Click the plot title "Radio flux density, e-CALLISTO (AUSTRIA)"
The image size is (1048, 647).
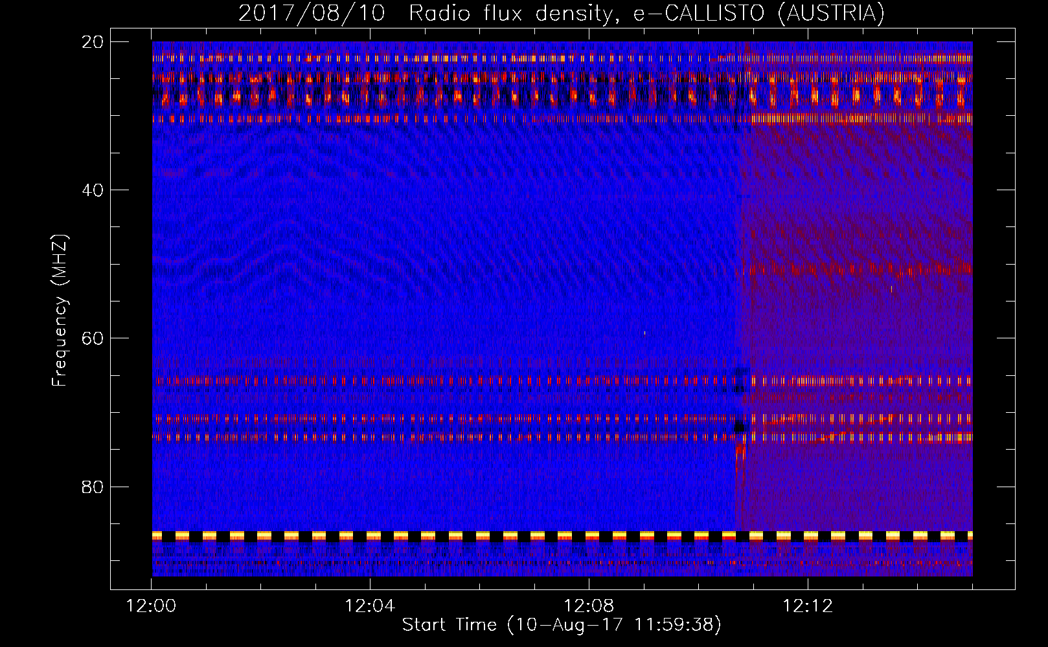click(x=646, y=14)
